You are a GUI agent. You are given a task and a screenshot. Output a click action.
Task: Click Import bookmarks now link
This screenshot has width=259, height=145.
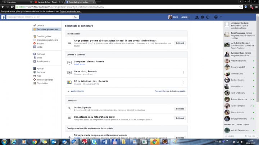71,11
